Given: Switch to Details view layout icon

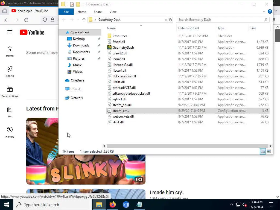Looking at the screenshot, I should [x=263, y=151].
